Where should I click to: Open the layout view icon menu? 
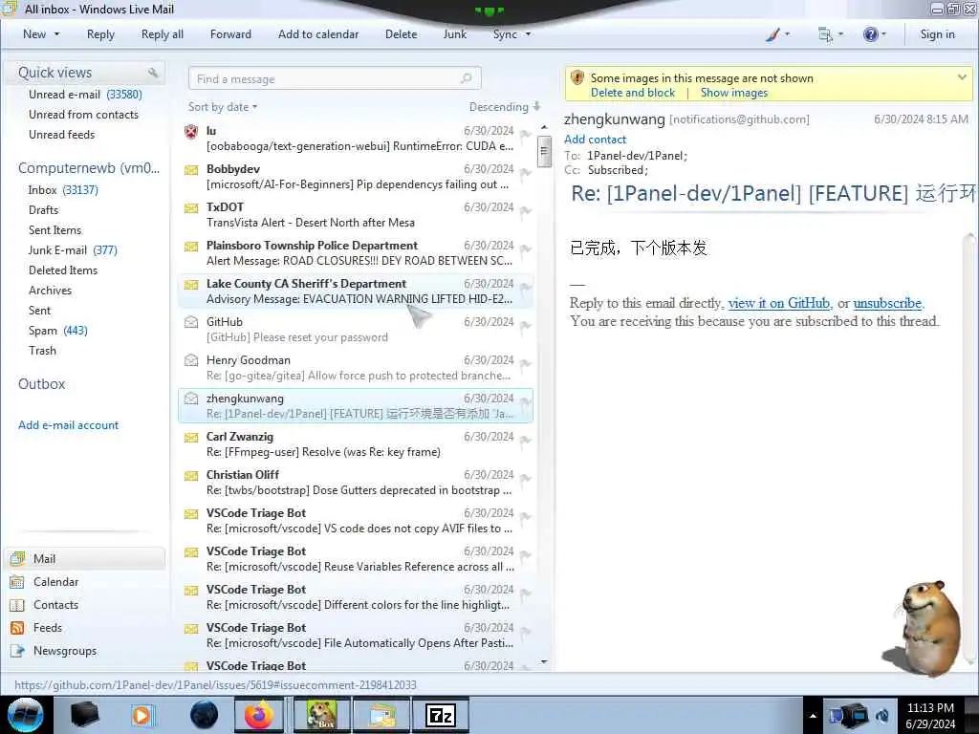click(825, 34)
